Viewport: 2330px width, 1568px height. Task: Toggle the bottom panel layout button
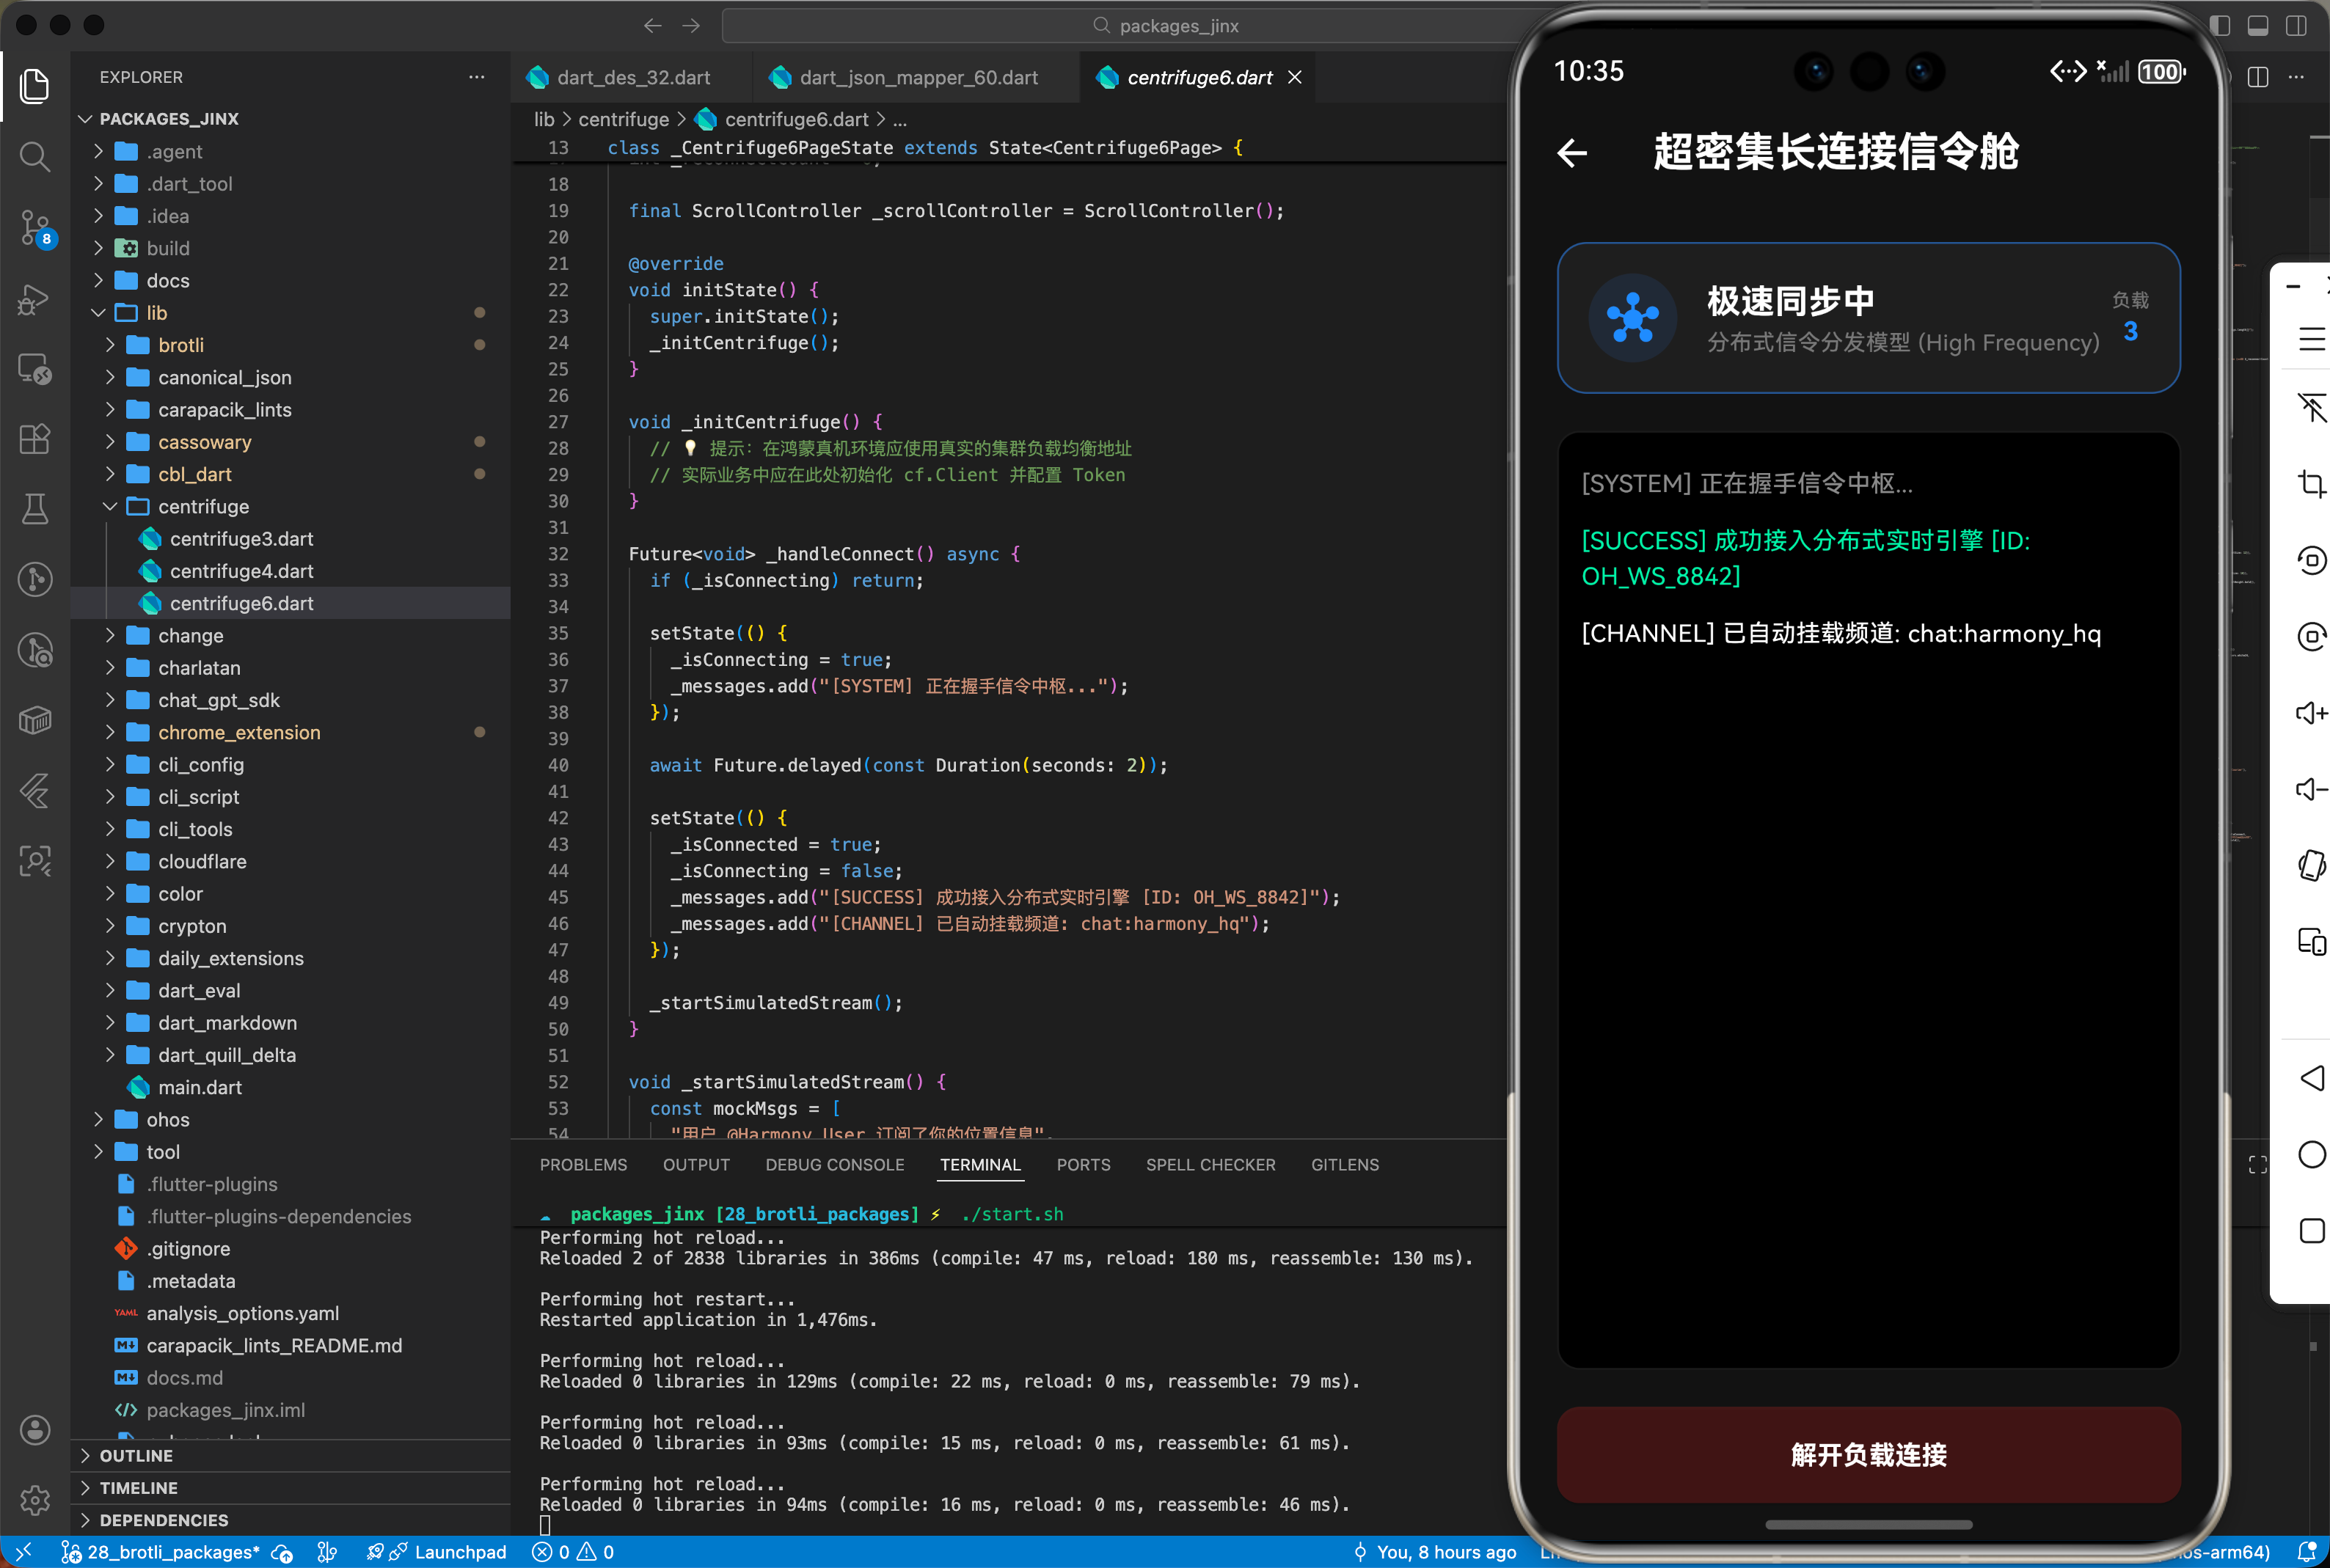click(2257, 26)
